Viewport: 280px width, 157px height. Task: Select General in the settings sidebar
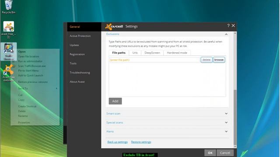84,27
